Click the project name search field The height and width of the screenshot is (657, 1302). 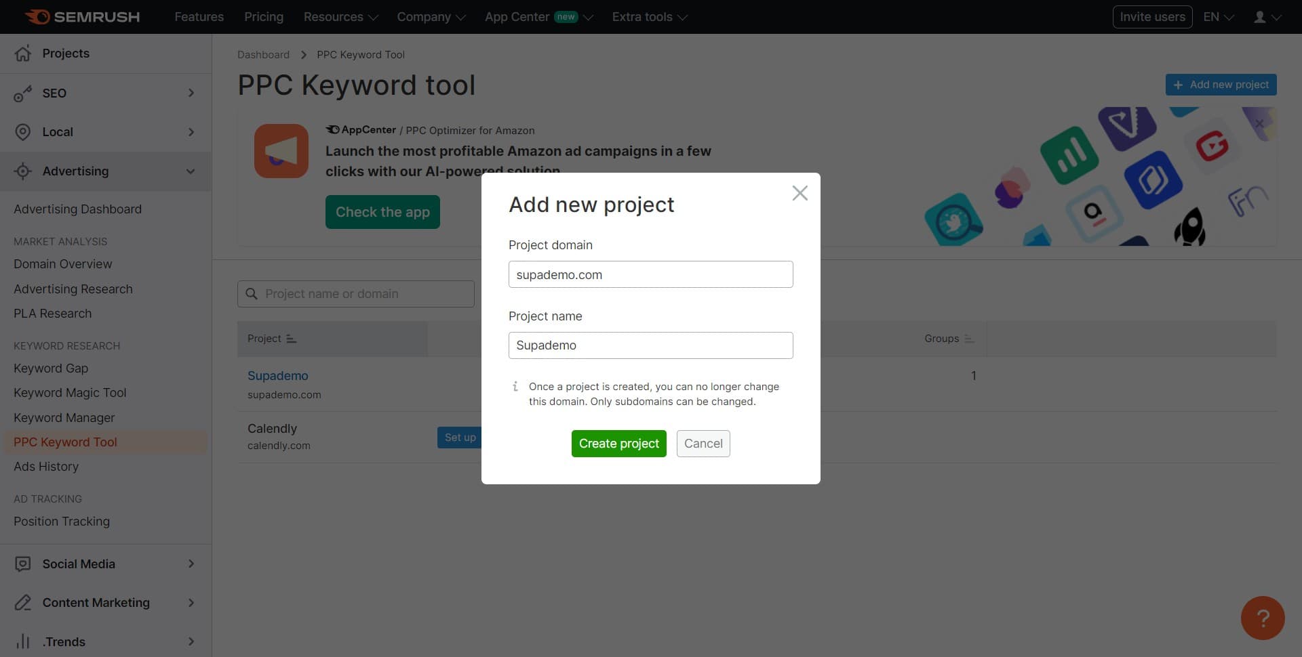coord(356,293)
